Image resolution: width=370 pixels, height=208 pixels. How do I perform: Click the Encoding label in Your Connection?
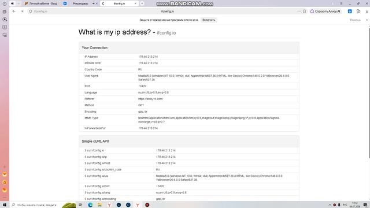(90, 112)
